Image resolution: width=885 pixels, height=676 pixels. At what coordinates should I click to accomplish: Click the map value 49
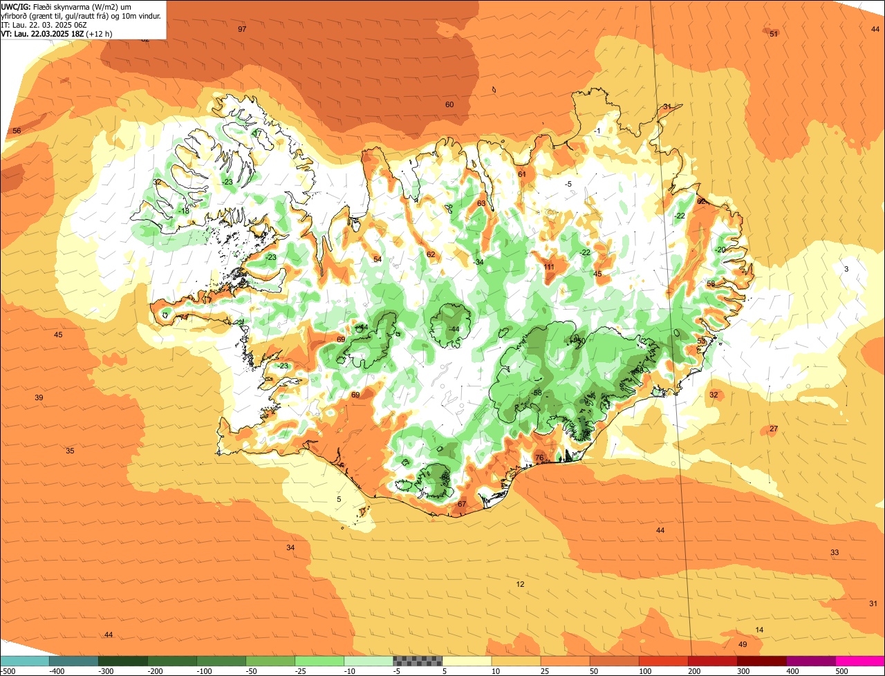point(743,644)
